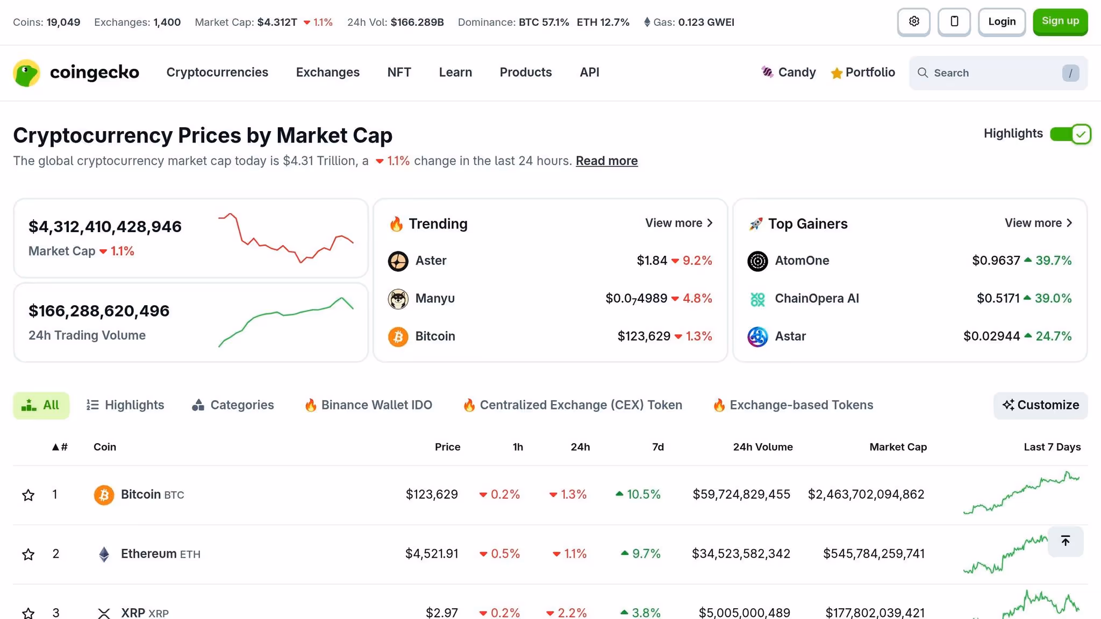Star Ethereum in the coin table

[28, 553]
